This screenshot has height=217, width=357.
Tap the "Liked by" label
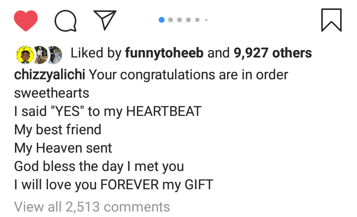96,53
